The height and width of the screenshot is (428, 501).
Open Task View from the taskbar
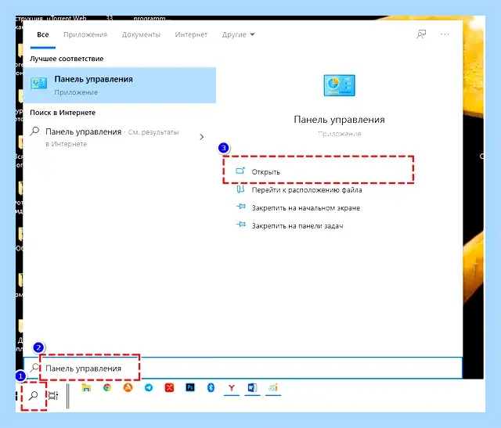[x=53, y=396]
